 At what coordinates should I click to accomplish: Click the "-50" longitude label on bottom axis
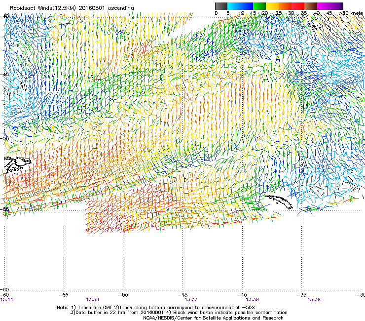point(123,295)
